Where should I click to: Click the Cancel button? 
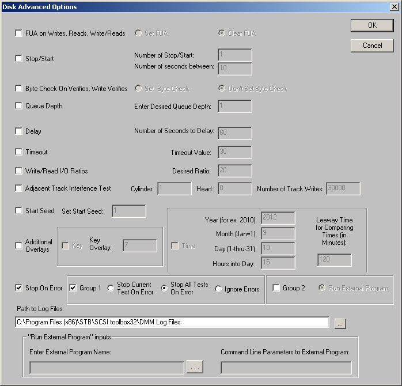pyautogui.click(x=372, y=46)
